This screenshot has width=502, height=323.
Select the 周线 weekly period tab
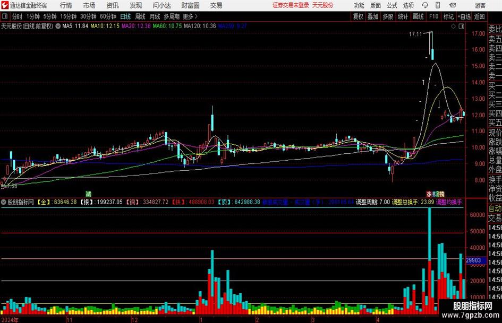[140, 16]
